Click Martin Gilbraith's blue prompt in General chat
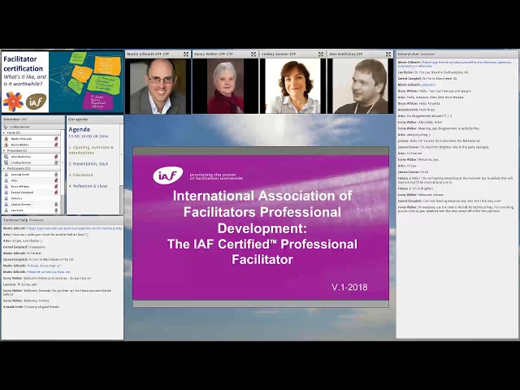520x390 pixels. pos(455,64)
